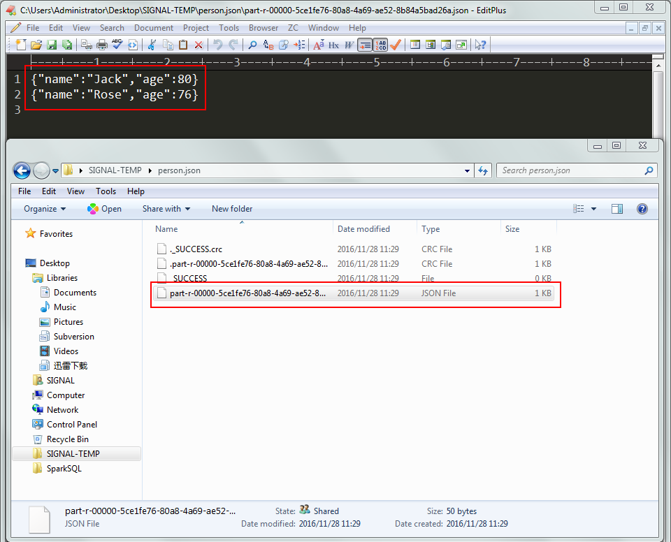Open EditPlus Browser menu
The height and width of the screenshot is (542, 671).
click(x=264, y=28)
